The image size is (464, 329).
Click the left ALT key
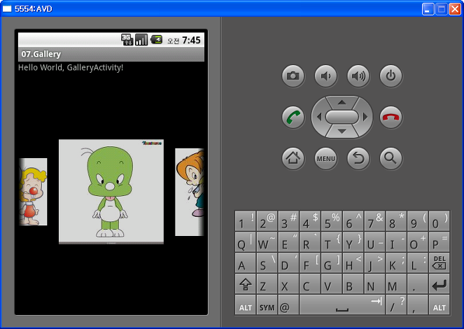(246, 304)
